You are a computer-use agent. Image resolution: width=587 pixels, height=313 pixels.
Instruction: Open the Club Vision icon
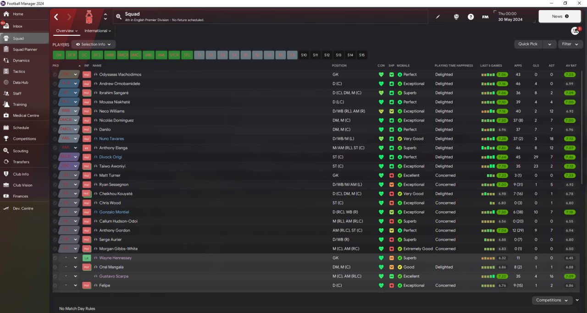click(x=6, y=185)
